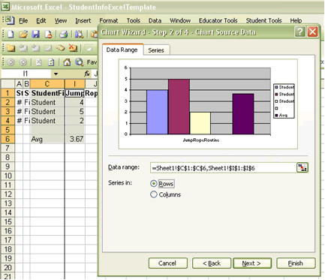Click the 'Student' cell in row 3
This screenshot has height=280, width=325.
point(47,111)
